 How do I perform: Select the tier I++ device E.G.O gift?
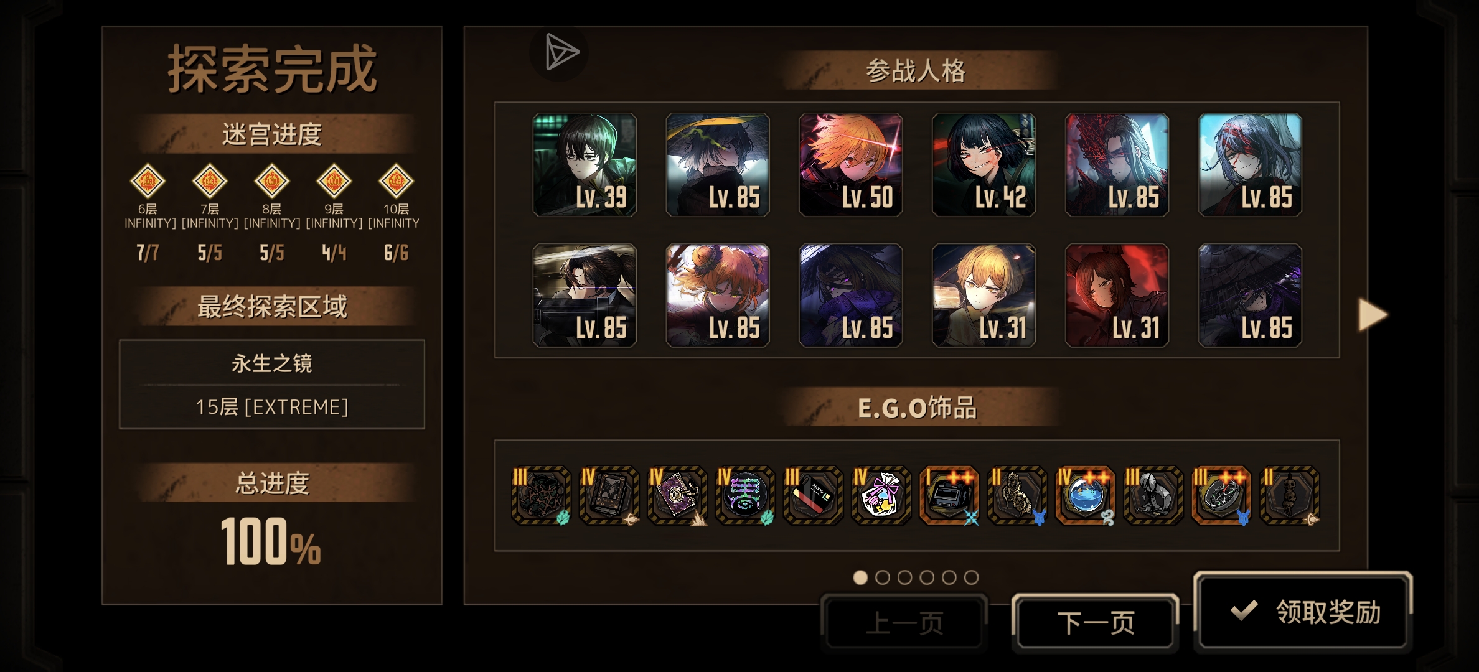point(949,495)
